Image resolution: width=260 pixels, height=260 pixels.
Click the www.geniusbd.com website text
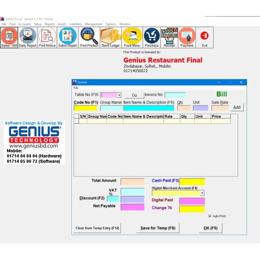[34, 146]
